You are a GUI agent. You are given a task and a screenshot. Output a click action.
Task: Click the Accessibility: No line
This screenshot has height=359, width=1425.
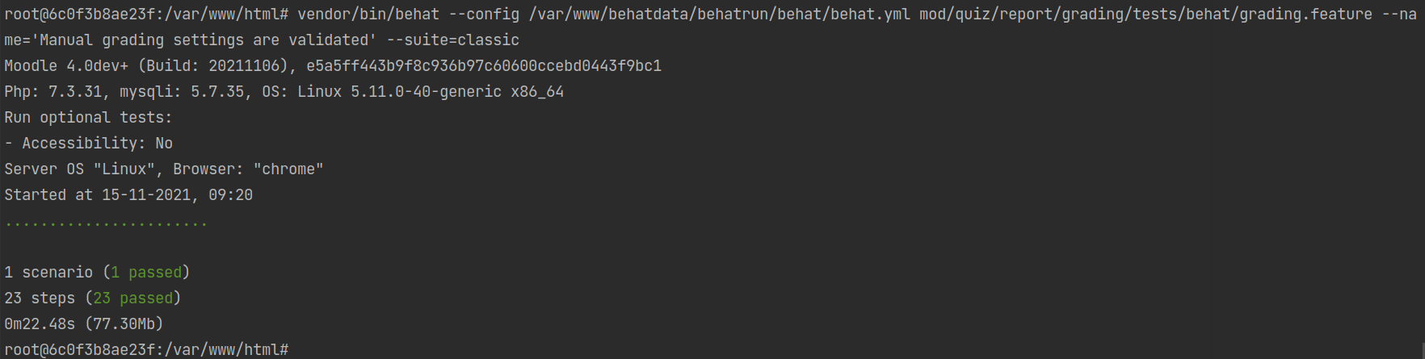click(88, 143)
